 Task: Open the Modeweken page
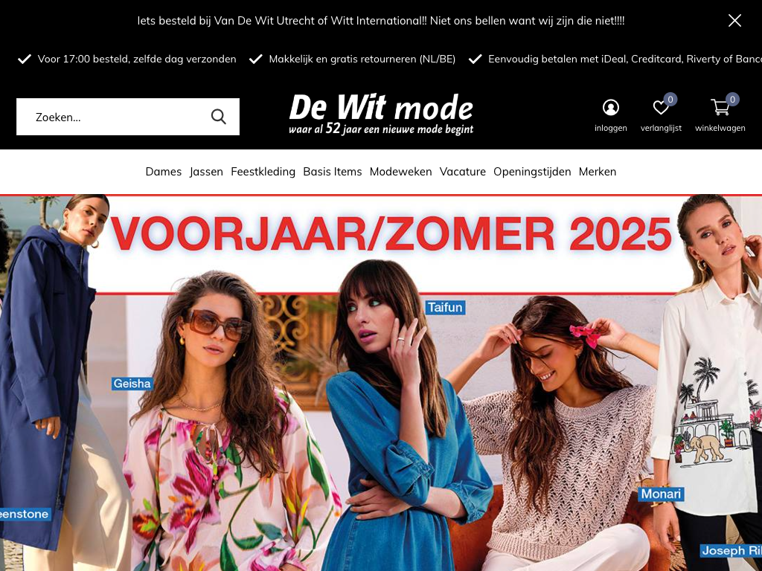400,172
